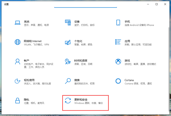The width and height of the screenshot is (171, 116).
Task: Open the 更新和安全 title
Action: 81,99
